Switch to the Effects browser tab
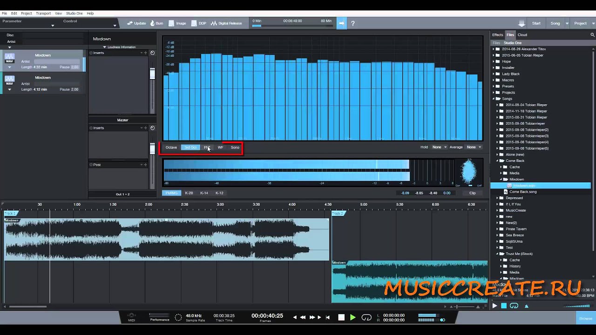The image size is (596, 335). tap(498, 35)
